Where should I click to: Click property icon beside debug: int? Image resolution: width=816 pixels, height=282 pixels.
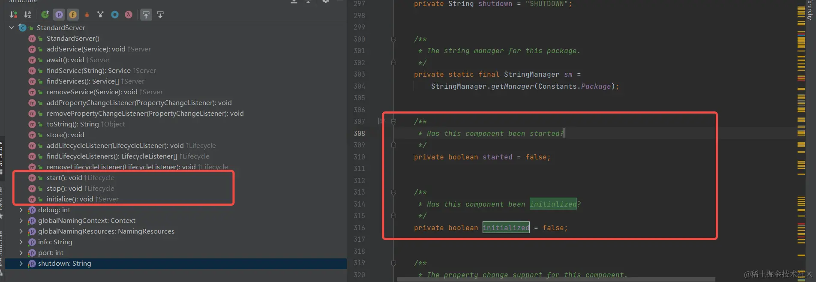32,210
